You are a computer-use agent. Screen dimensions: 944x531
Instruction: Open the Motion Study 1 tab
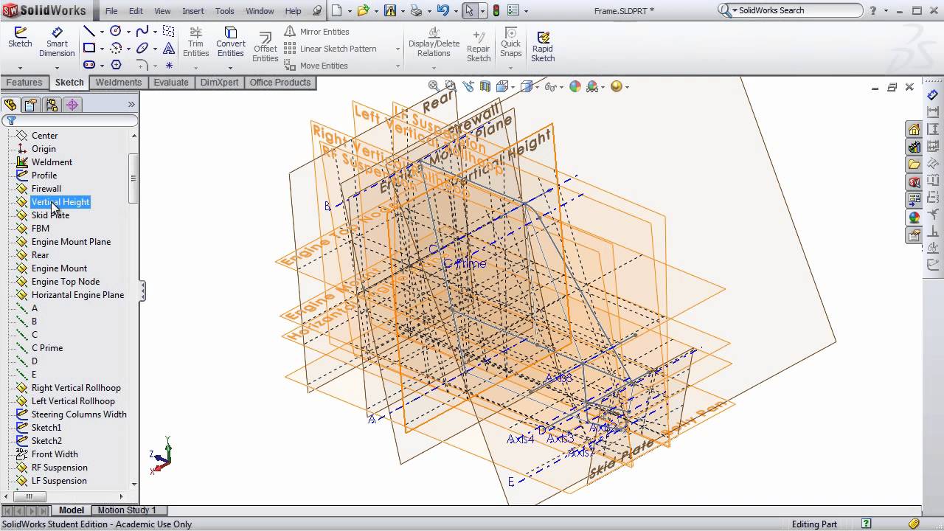coord(127,510)
